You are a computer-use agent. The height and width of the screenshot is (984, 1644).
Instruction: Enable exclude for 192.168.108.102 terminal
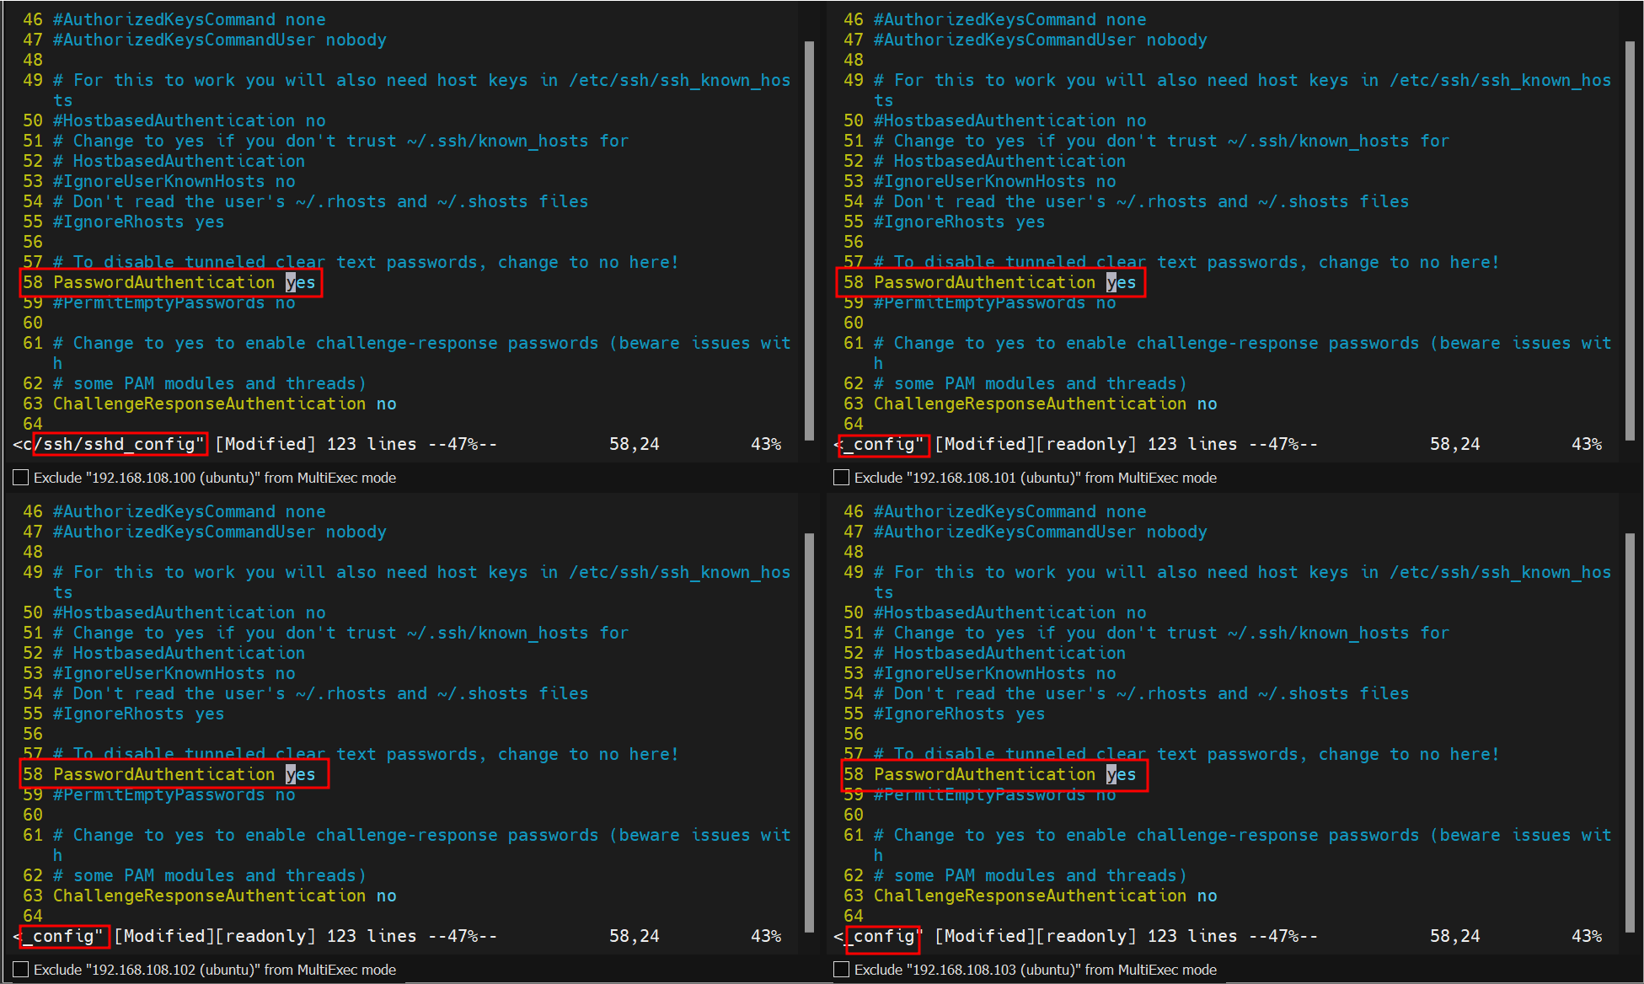(21, 970)
